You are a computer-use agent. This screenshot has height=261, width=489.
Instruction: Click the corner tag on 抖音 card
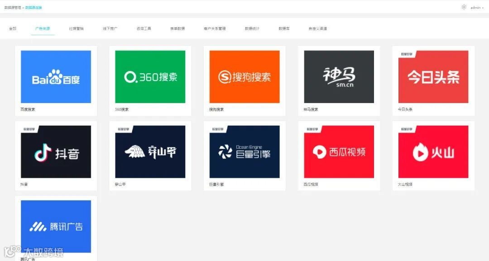(29, 129)
